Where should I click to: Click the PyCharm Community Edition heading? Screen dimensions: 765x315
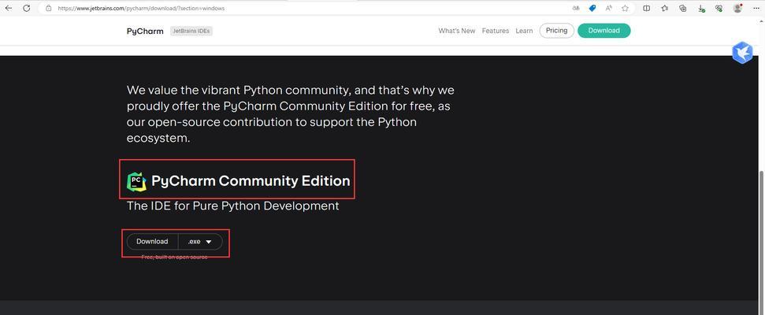pyautogui.click(x=251, y=181)
